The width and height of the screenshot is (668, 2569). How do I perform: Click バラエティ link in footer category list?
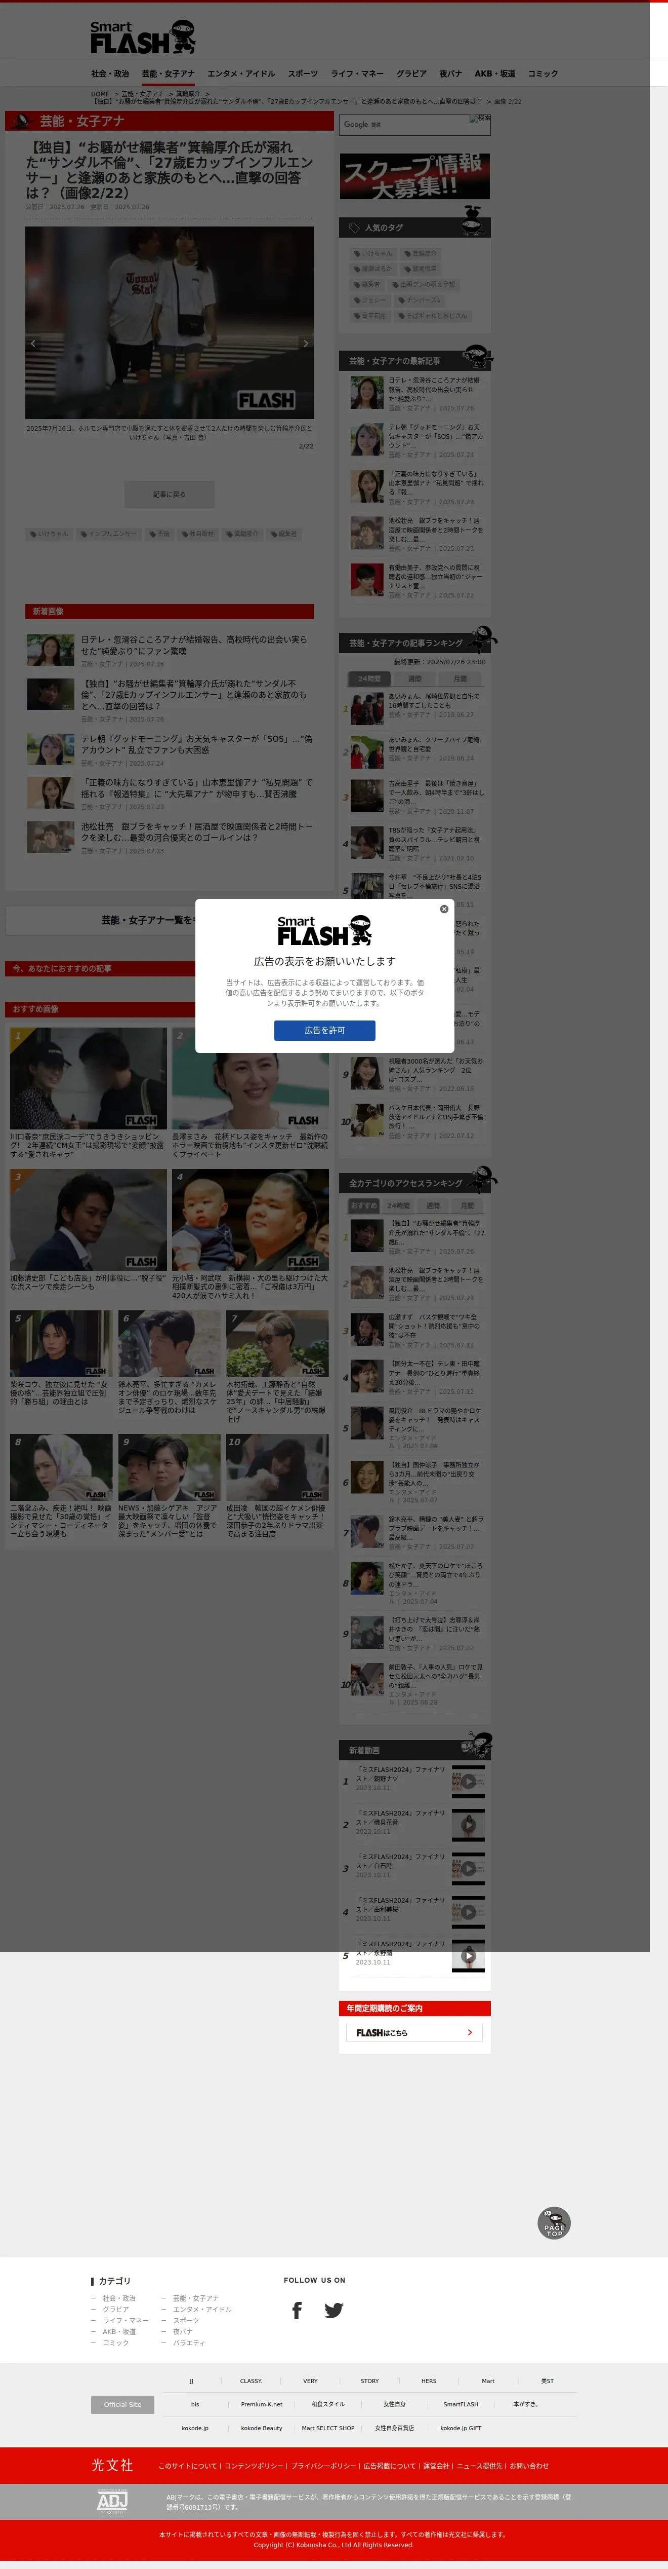188,2343
